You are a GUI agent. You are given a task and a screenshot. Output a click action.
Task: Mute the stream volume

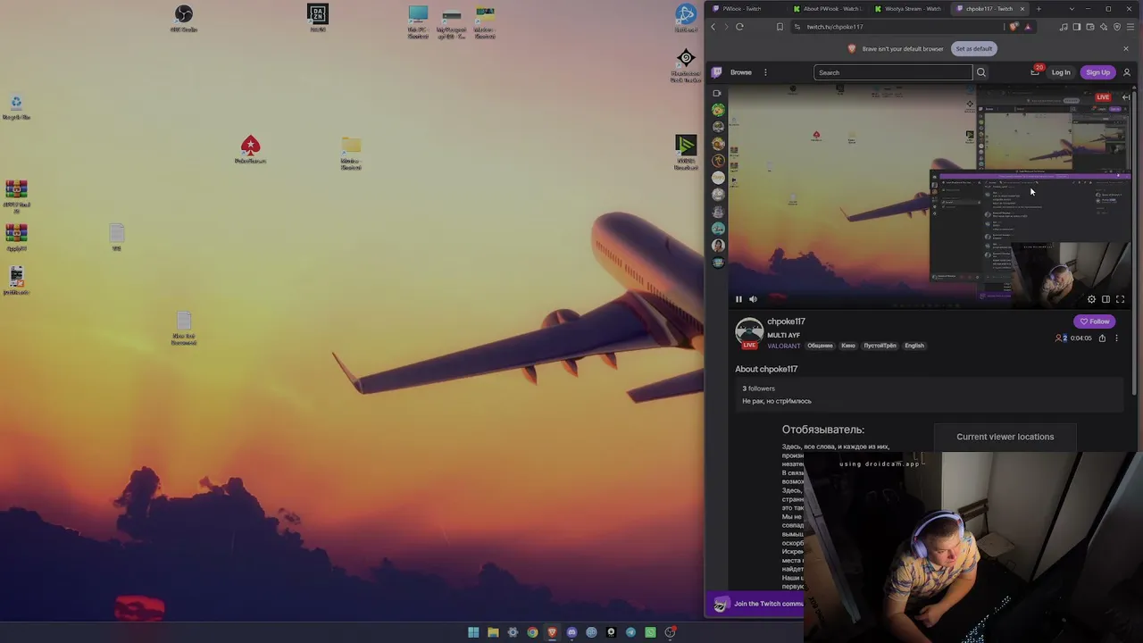(x=753, y=299)
